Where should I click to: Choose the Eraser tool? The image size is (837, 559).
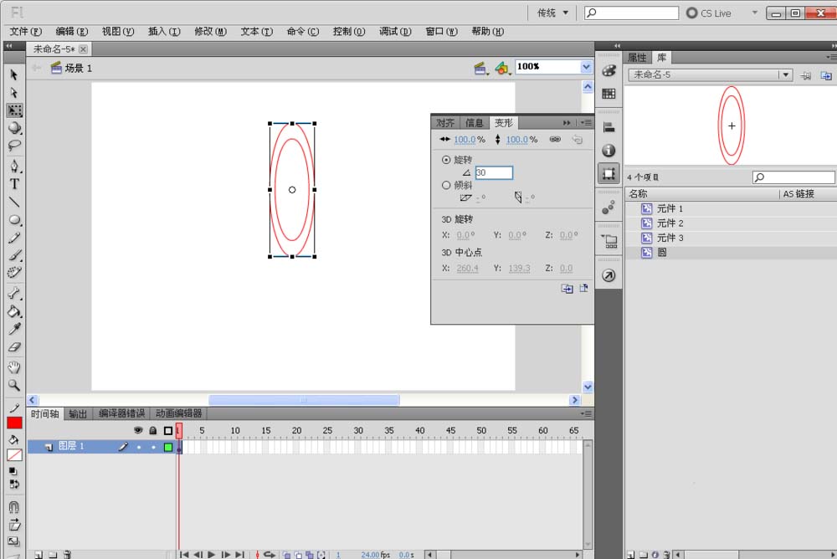click(x=14, y=347)
